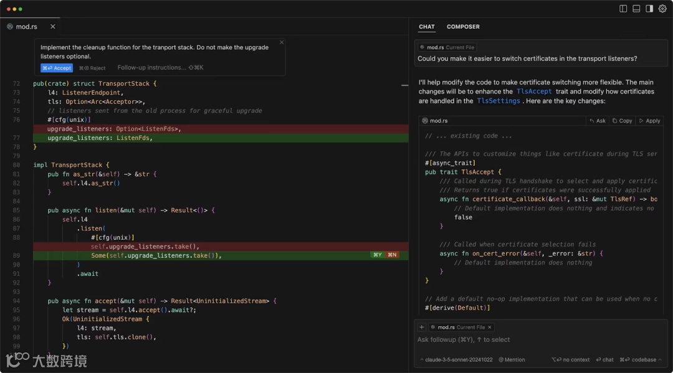
Task: Select the Chat tab
Action: pos(427,27)
